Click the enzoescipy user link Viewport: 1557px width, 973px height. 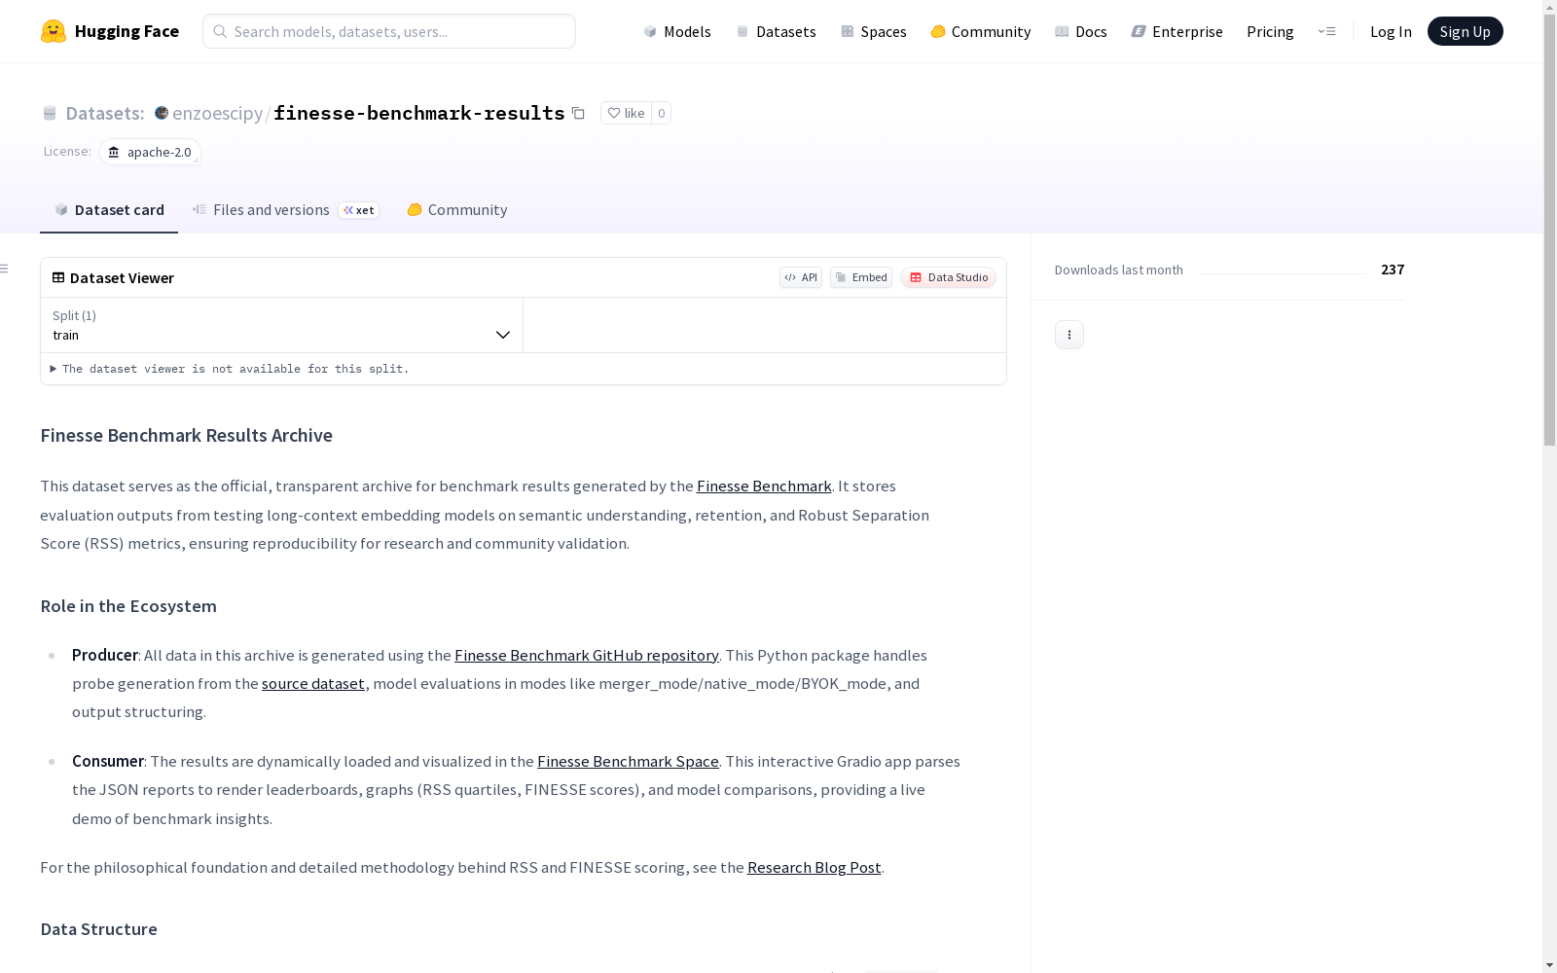pyautogui.click(x=217, y=113)
